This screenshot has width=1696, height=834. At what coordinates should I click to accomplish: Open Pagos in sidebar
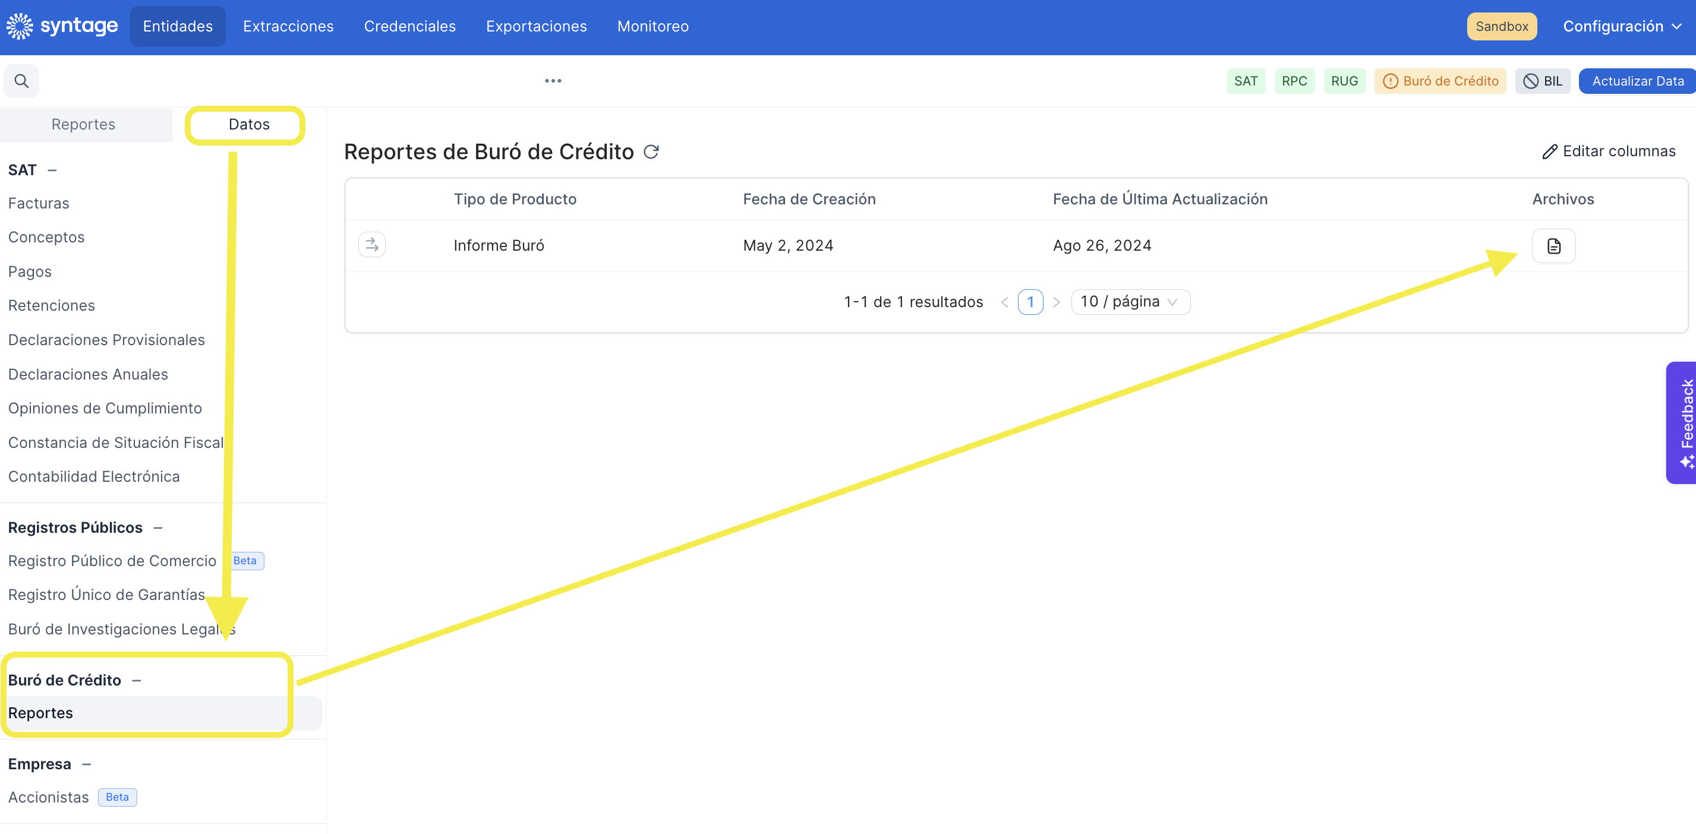[x=30, y=271]
